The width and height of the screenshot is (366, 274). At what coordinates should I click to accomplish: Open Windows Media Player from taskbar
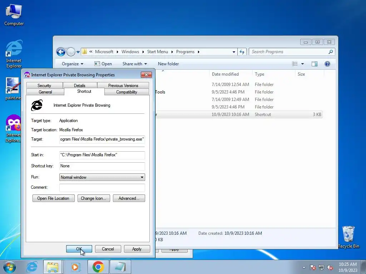click(x=75, y=267)
